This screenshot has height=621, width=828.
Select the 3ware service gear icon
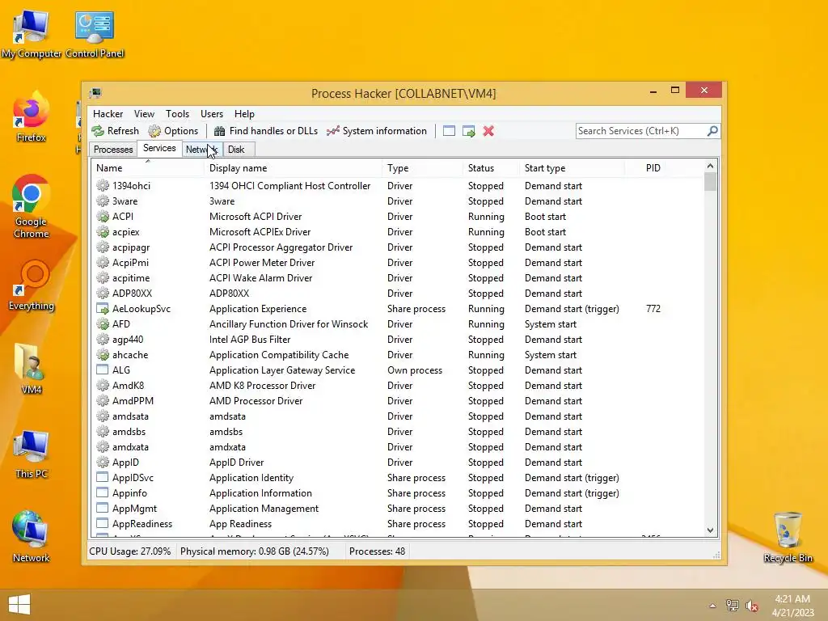[x=103, y=201]
